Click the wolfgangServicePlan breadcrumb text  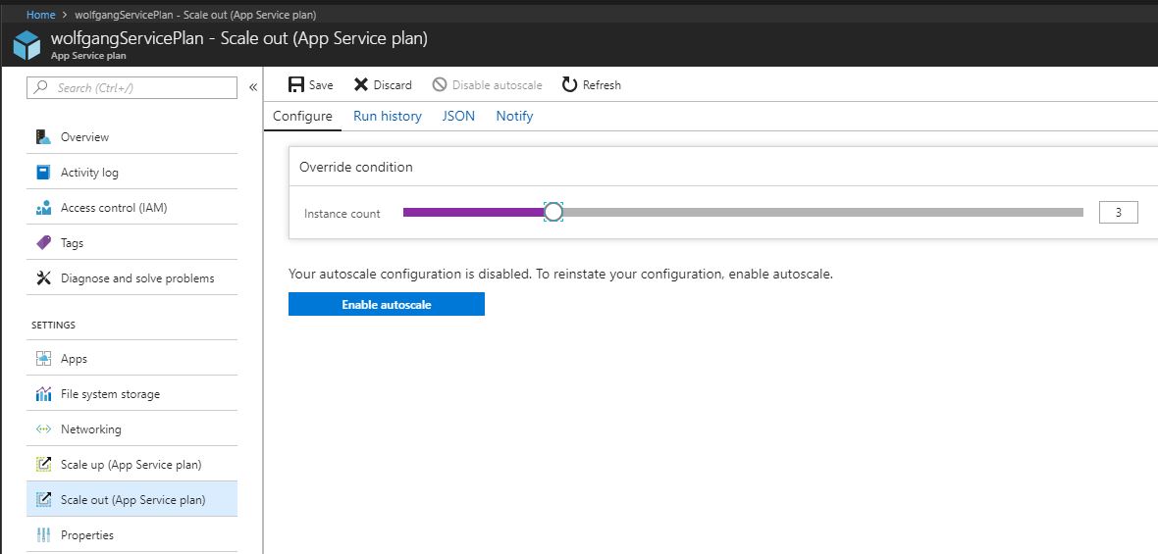[x=195, y=15]
